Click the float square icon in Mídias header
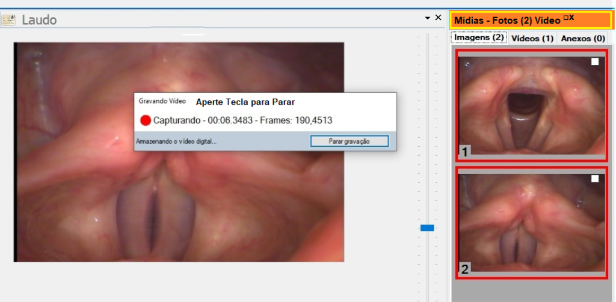The width and height of the screenshot is (616, 302). point(565,17)
